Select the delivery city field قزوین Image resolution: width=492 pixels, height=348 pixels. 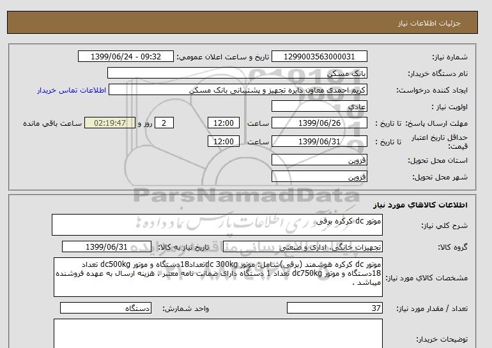pyautogui.click(x=319, y=177)
